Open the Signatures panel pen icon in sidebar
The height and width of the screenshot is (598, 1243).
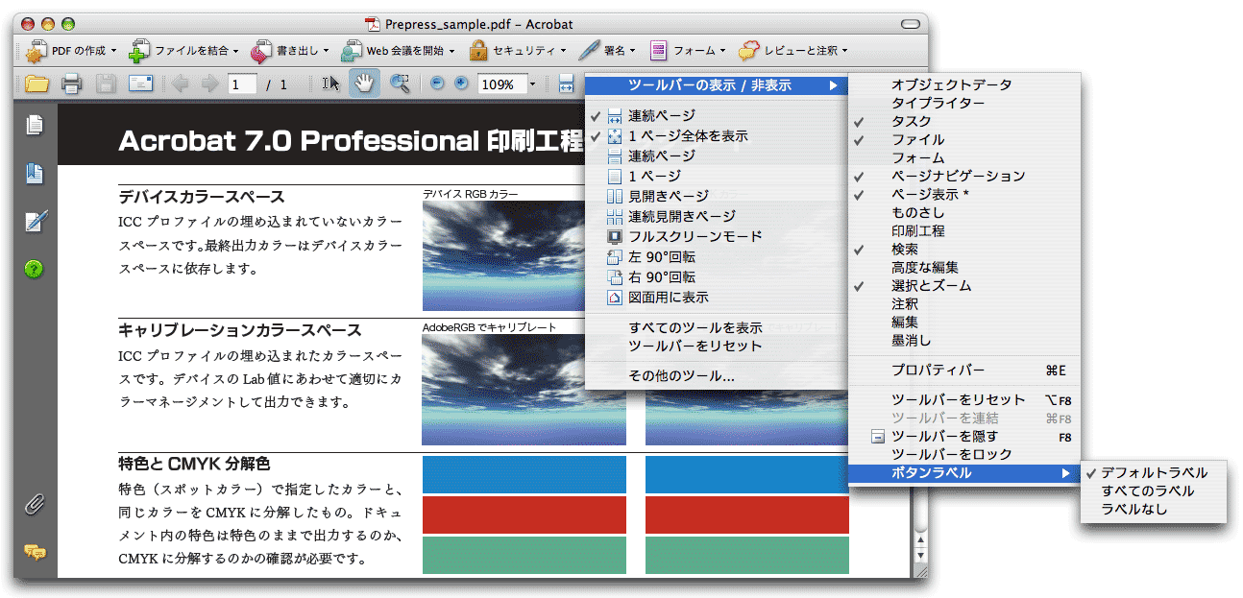coord(35,222)
